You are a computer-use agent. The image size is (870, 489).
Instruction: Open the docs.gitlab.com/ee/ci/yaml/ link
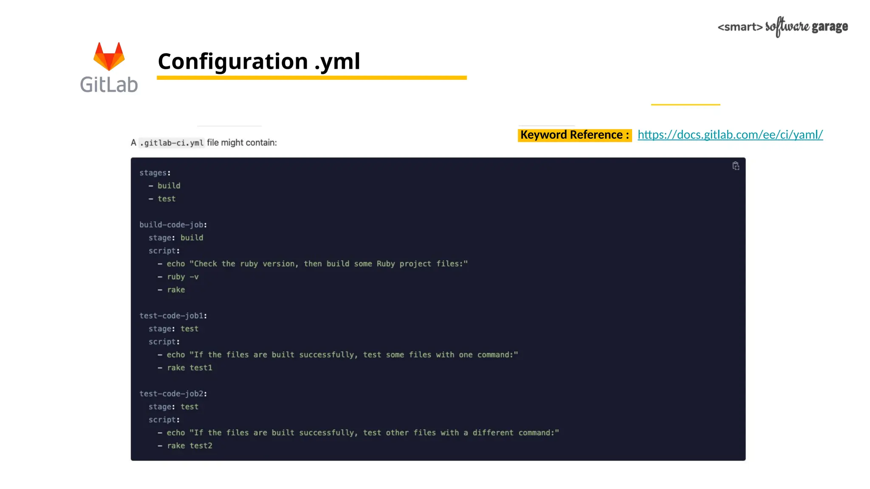tap(730, 135)
